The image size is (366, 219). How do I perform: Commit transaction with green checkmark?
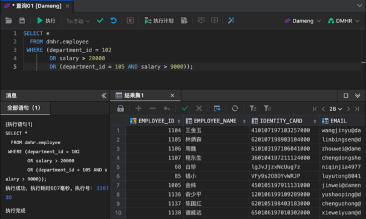[100, 21]
